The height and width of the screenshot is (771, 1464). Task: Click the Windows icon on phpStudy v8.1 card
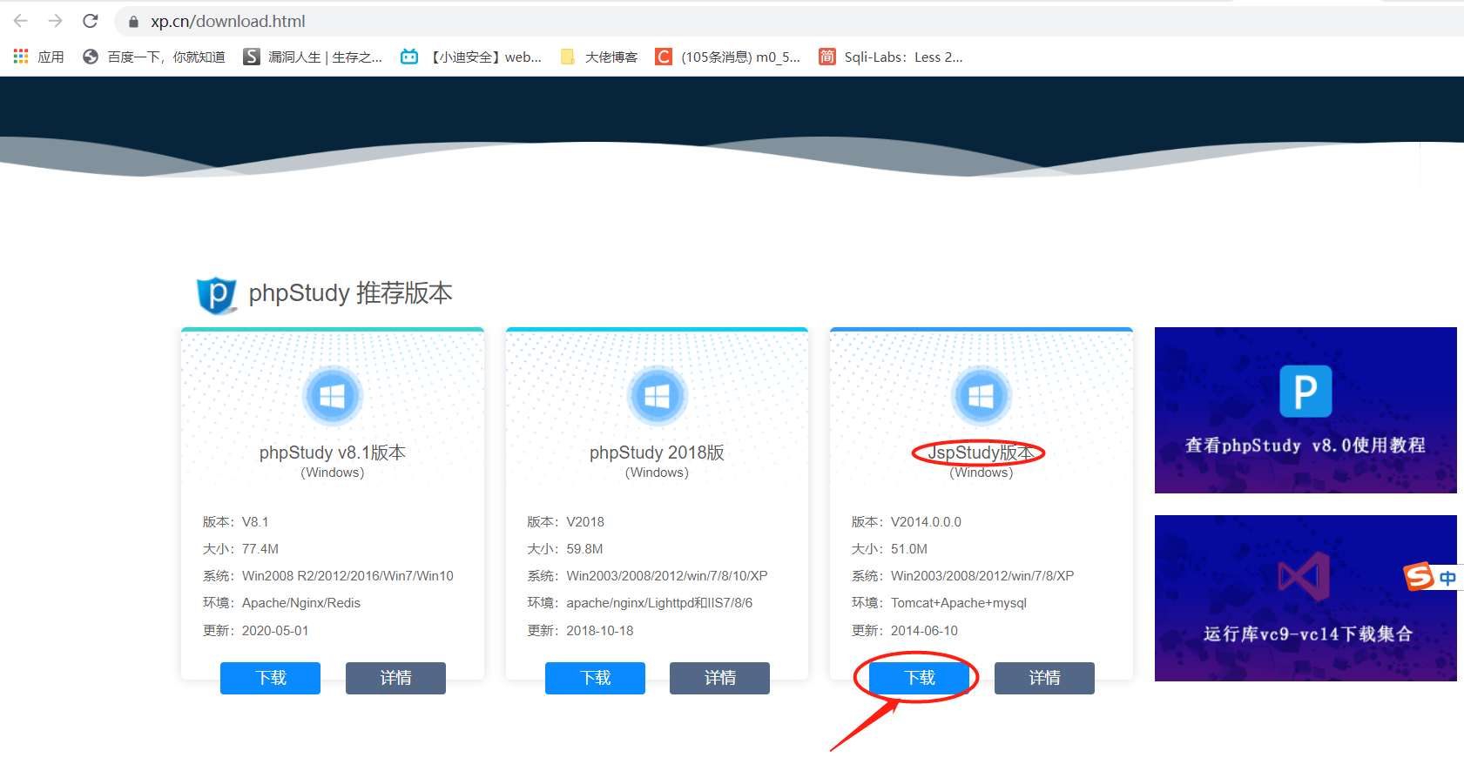click(332, 396)
